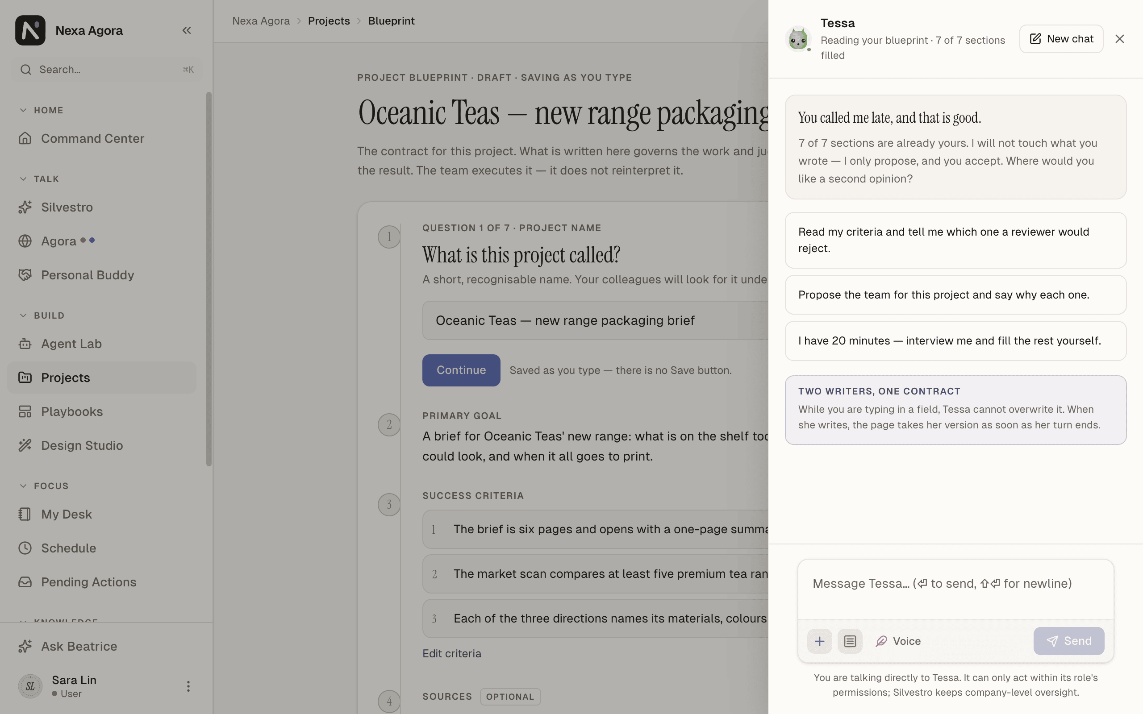
Task: Click the document template icon in composer
Action: click(x=850, y=641)
